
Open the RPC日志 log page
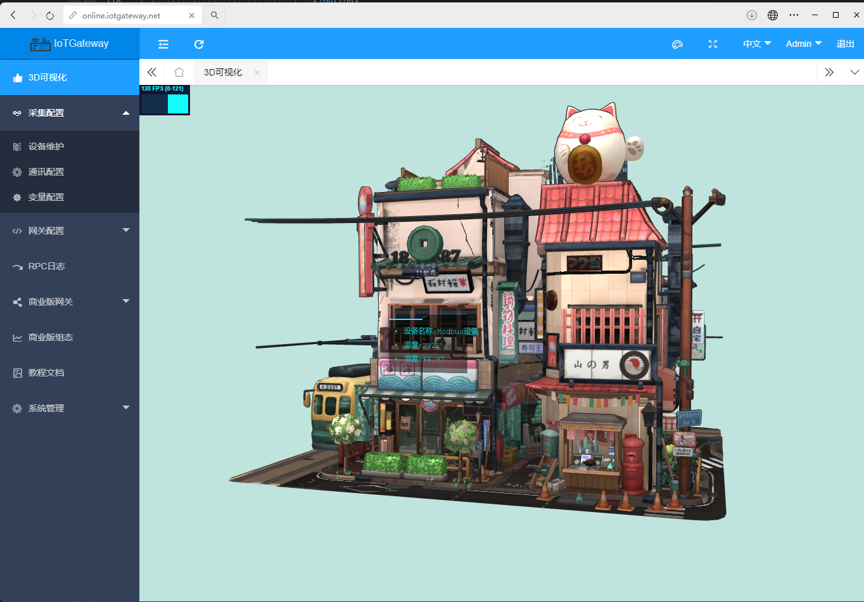[47, 266]
